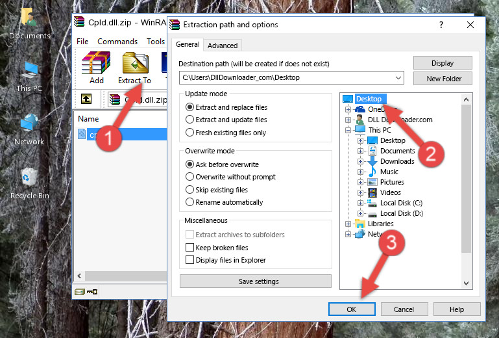Image resolution: width=499 pixels, height=338 pixels.
Task: Expand Desktop node under This PC
Action: pos(360,140)
